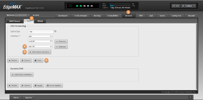
Task: Click the uptime text "1 day, 22 hours, 30 minutes"
Action: [120, 8]
